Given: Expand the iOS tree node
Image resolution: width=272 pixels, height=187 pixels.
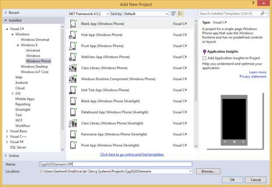Looking at the screenshot, I should point(12,93).
